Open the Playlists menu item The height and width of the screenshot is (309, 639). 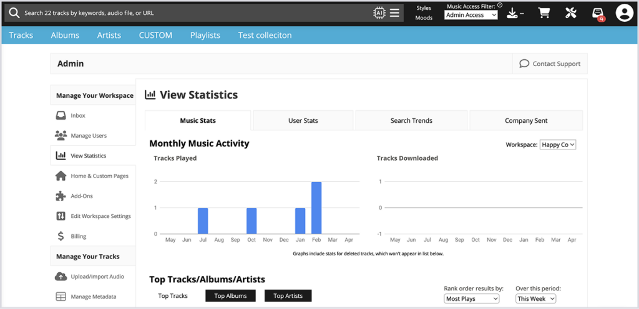(205, 36)
